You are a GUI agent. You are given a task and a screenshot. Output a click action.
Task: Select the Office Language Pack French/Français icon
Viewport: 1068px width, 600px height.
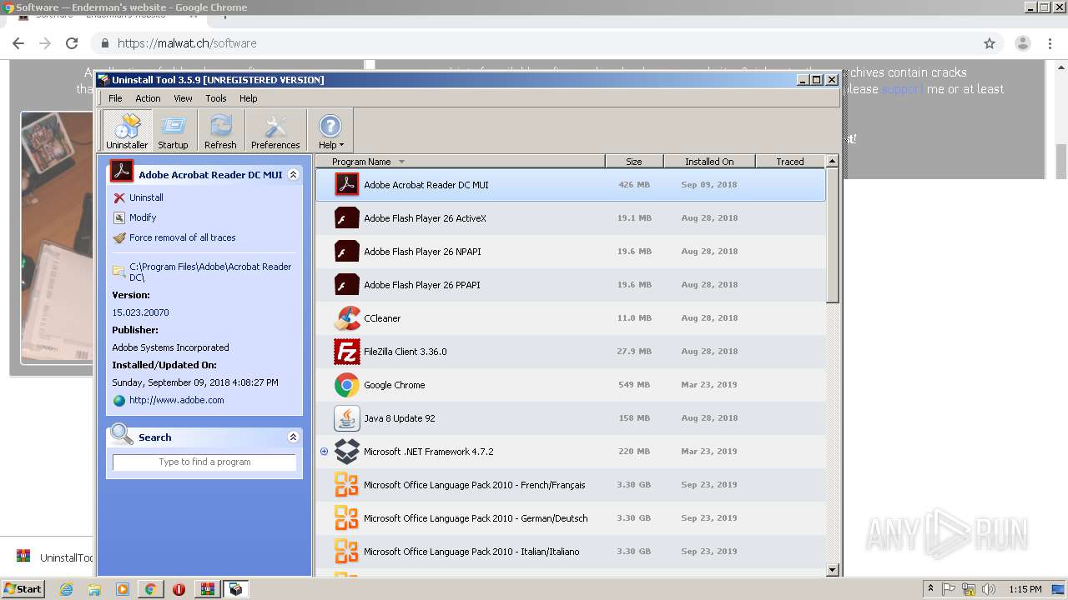(347, 484)
